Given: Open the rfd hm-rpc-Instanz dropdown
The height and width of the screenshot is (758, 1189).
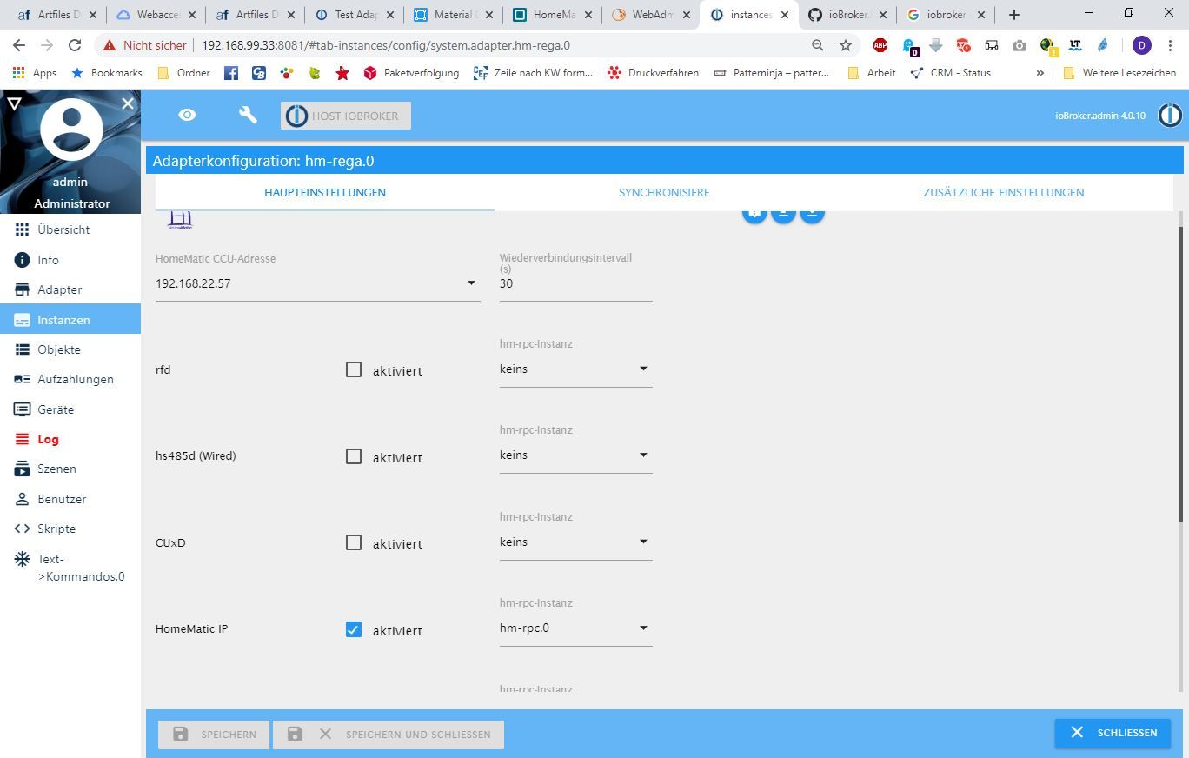Looking at the screenshot, I should click(x=575, y=369).
